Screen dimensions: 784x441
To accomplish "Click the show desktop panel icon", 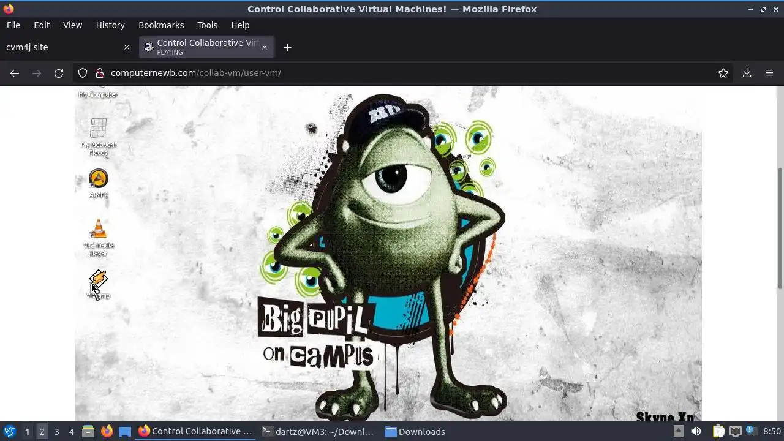I will (125, 431).
